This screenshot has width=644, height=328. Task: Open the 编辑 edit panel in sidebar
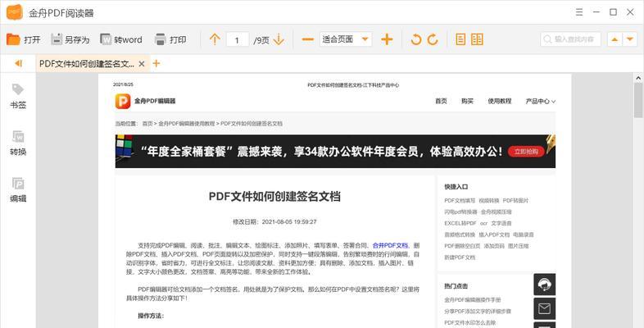tap(18, 190)
